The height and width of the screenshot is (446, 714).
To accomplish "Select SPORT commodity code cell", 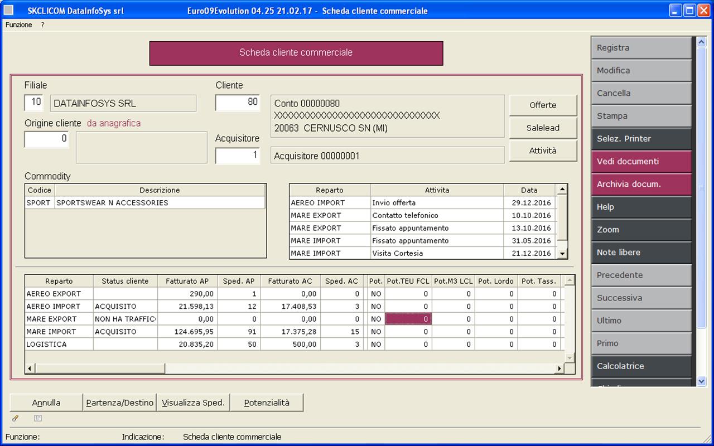I will (40, 203).
